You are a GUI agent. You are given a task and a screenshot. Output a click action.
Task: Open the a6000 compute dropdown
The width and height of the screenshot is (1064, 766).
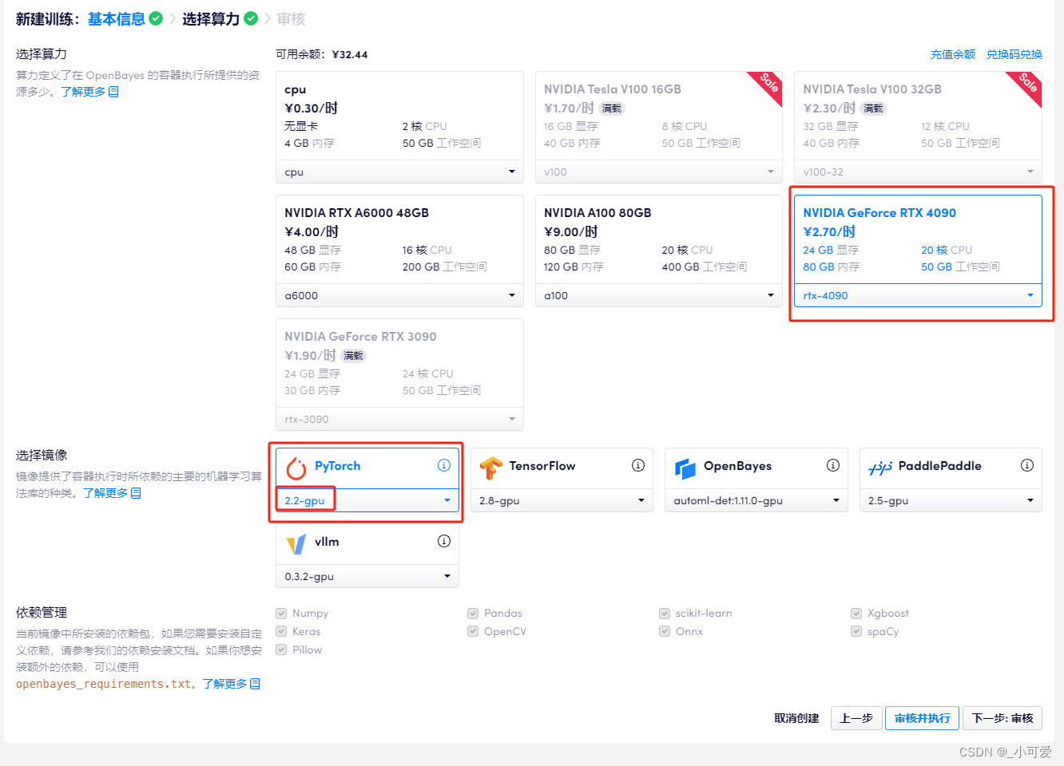399,295
